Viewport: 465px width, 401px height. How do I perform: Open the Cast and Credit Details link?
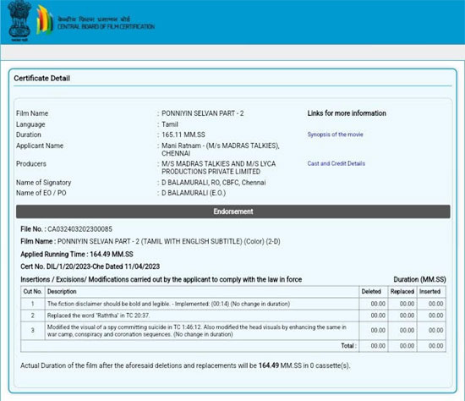336,163
